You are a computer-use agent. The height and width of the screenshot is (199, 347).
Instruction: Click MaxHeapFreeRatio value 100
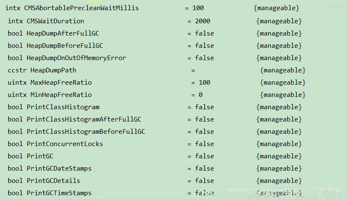pyautogui.click(x=204, y=83)
